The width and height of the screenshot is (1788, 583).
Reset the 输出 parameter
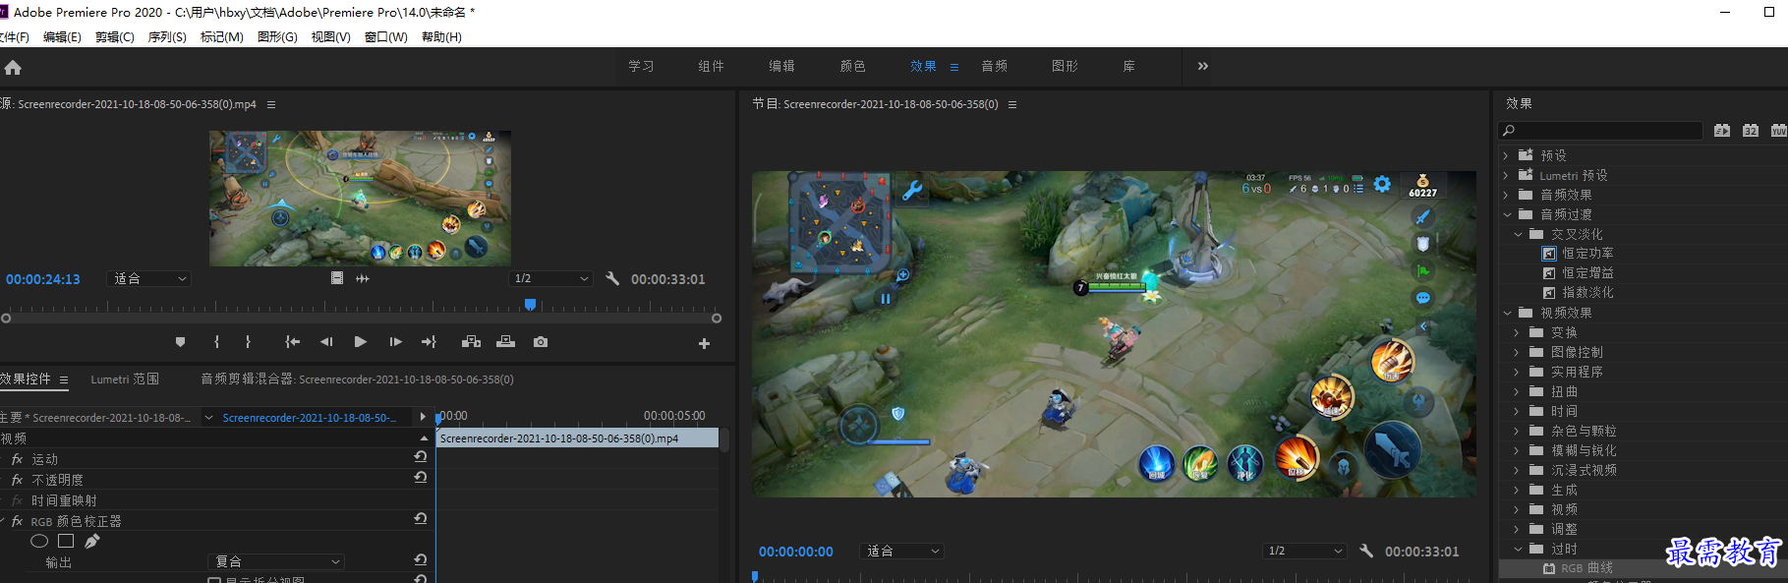tap(420, 559)
